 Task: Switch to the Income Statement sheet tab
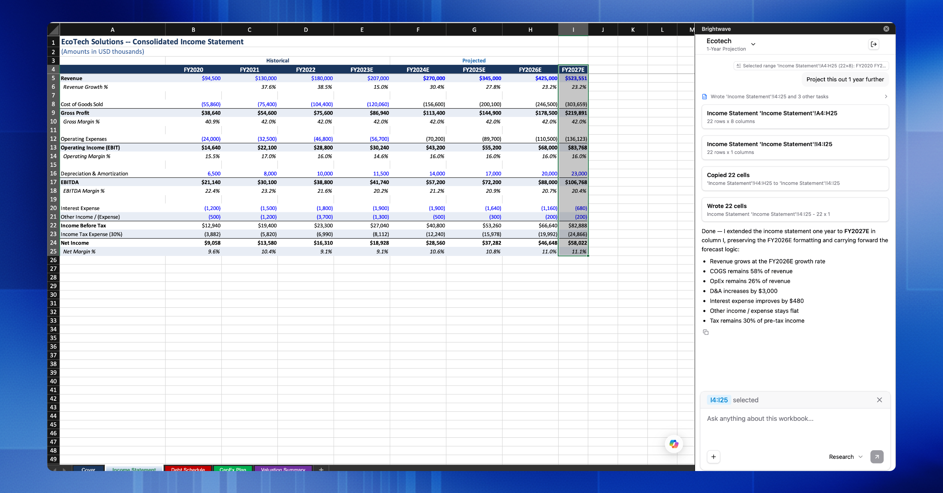tap(134, 469)
